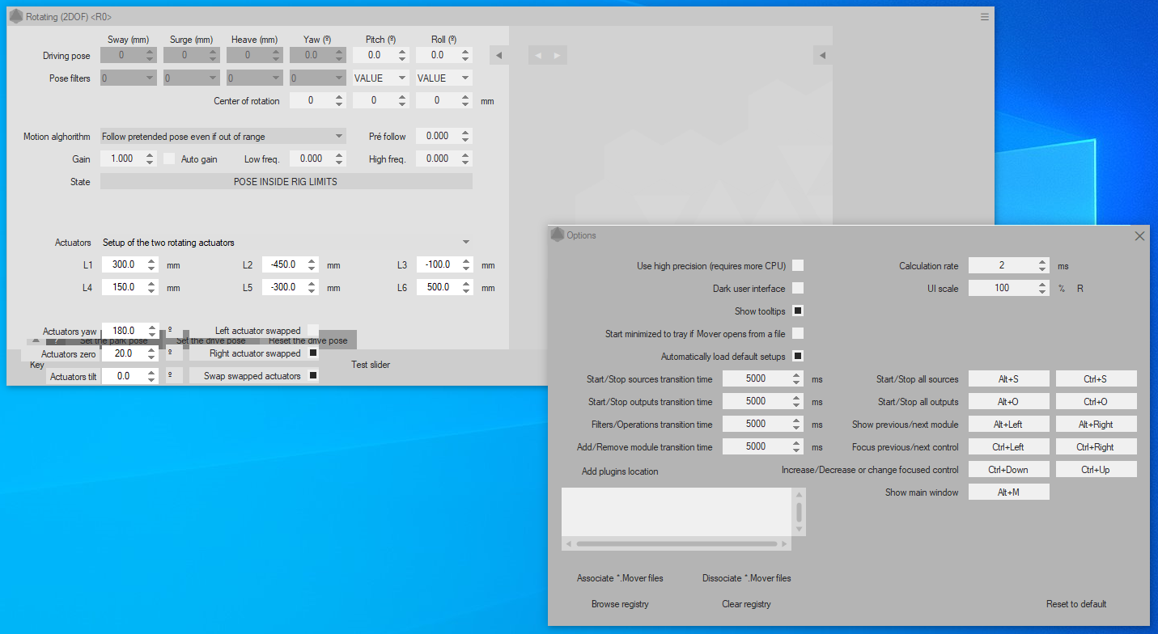This screenshot has height=634, width=1158.
Task: Expand the Motion algorithm dropdown
Action: click(x=339, y=137)
